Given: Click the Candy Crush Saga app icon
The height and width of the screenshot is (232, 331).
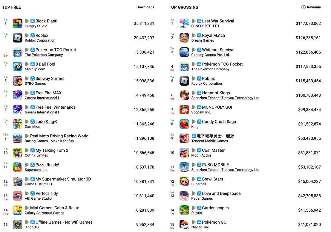Looking at the screenshot, I should (x=184, y=124).
